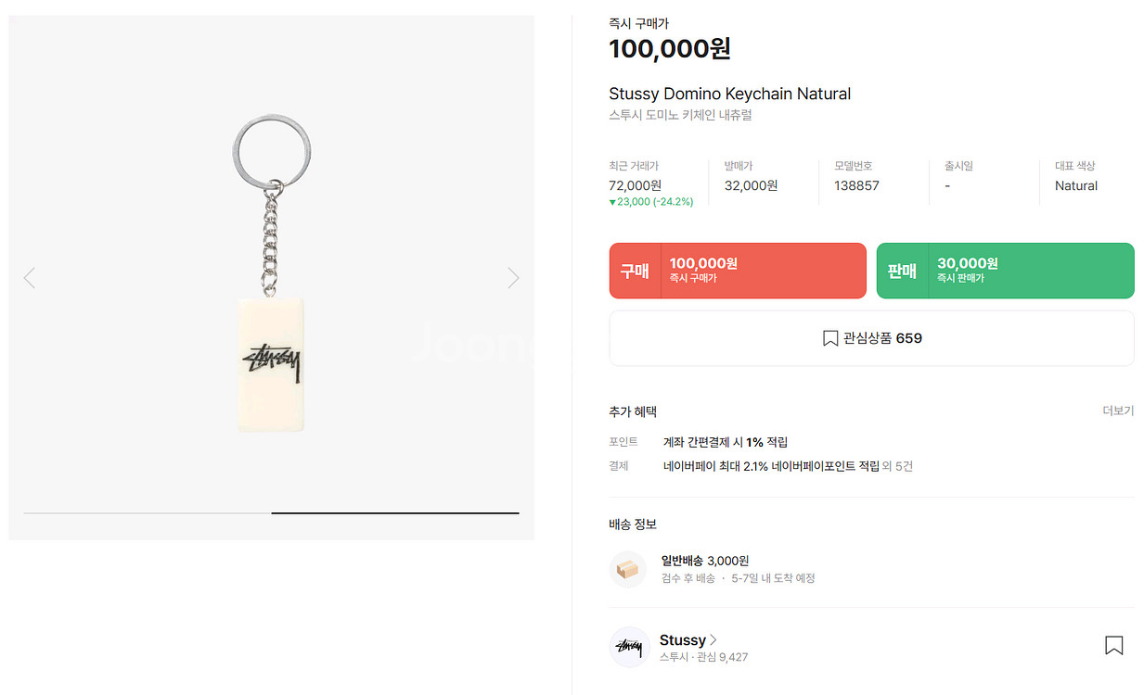
Task: Expand the 외 5건 payment benefits list
Action: pos(898,466)
